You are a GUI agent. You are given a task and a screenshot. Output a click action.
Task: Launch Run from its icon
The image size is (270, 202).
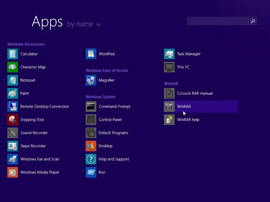(x=91, y=172)
